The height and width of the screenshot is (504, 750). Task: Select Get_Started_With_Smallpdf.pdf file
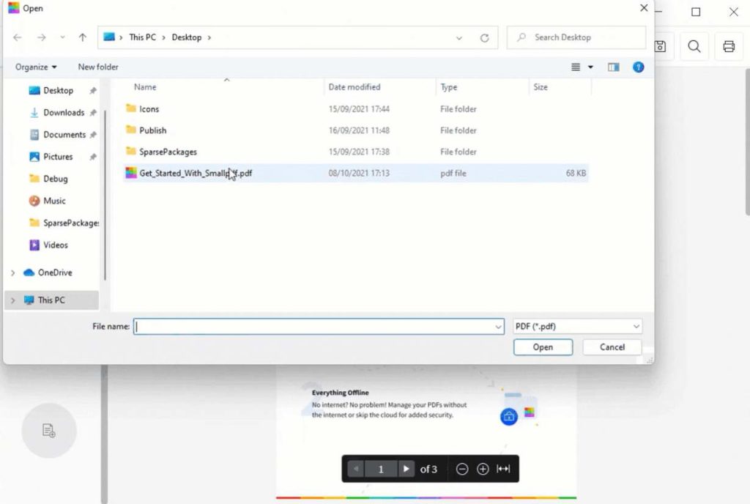pos(356,173)
